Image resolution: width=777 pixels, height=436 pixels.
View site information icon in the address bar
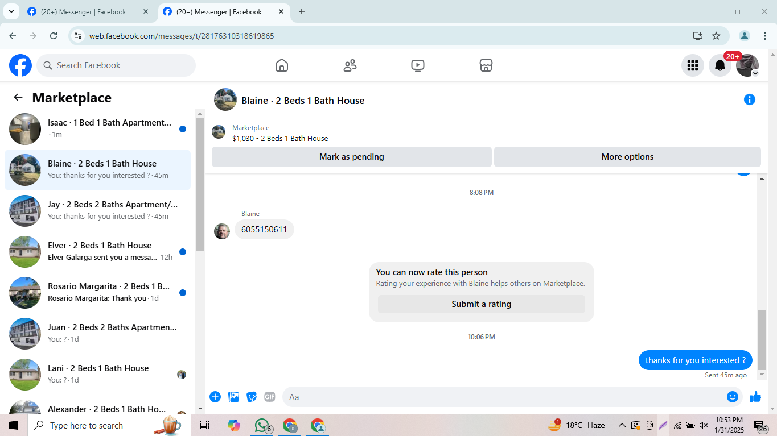(x=79, y=36)
